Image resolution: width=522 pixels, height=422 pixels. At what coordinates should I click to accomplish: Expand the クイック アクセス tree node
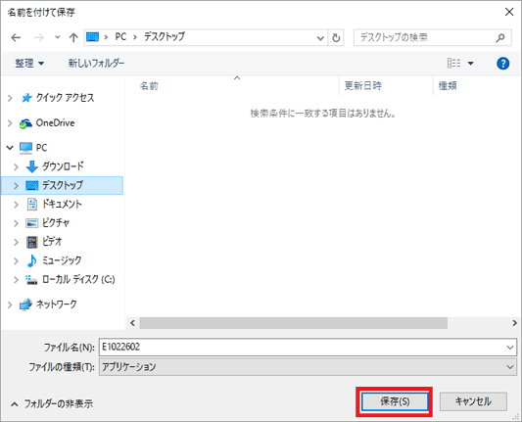(10, 98)
